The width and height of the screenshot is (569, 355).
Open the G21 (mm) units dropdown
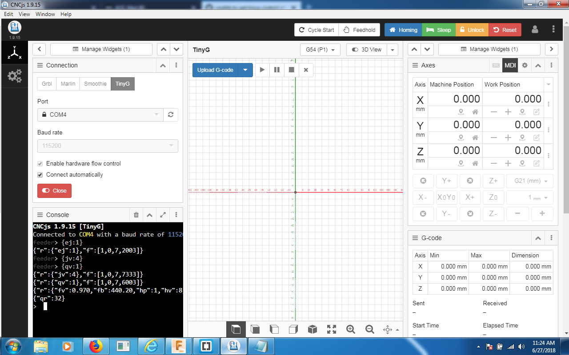click(530, 181)
